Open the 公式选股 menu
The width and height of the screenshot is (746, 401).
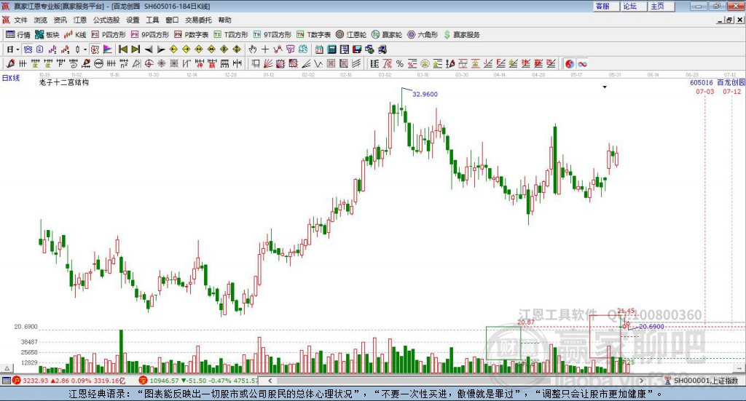pyautogui.click(x=106, y=20)
